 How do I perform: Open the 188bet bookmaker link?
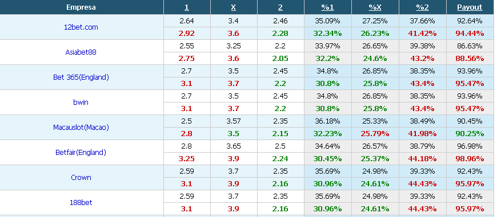tap(81, 202)
